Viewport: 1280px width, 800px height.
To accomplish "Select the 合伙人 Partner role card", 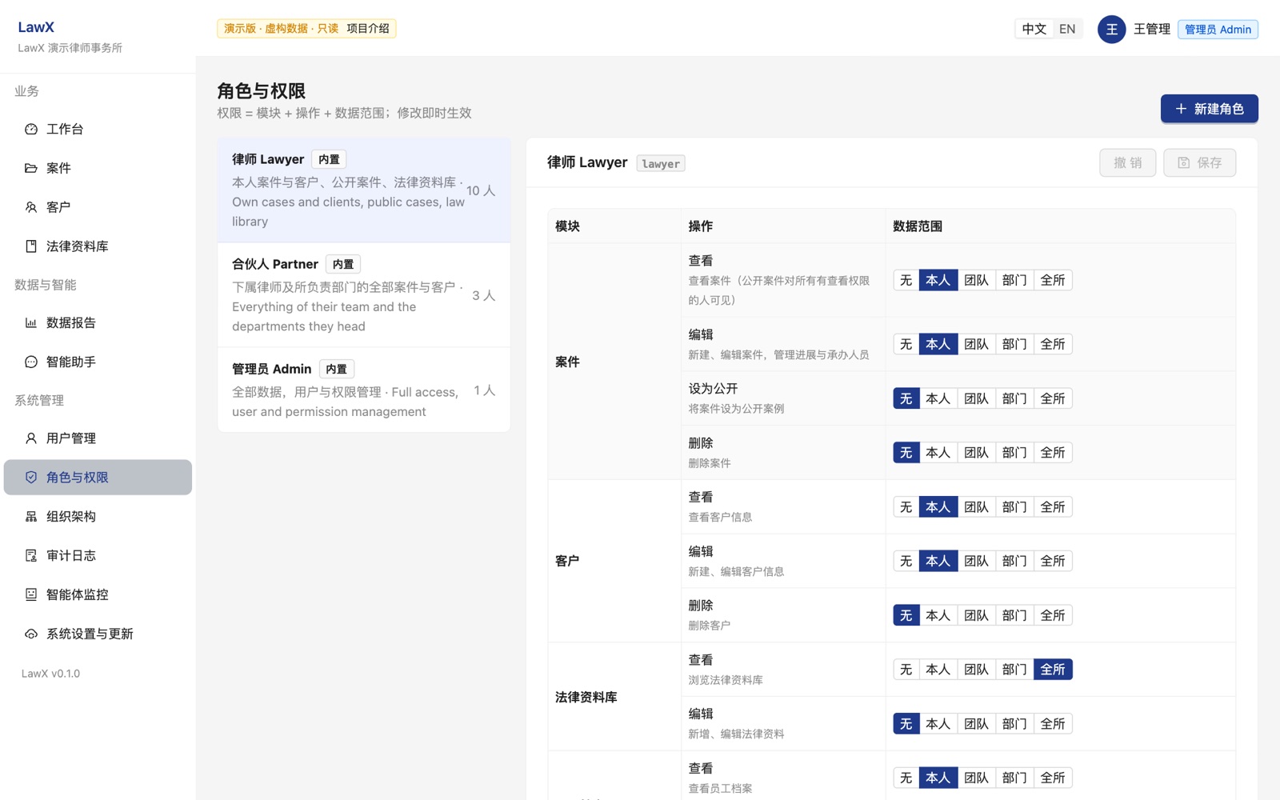I will (x=364, y=294).
